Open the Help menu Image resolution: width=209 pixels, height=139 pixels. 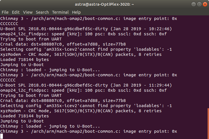(76, 12)
